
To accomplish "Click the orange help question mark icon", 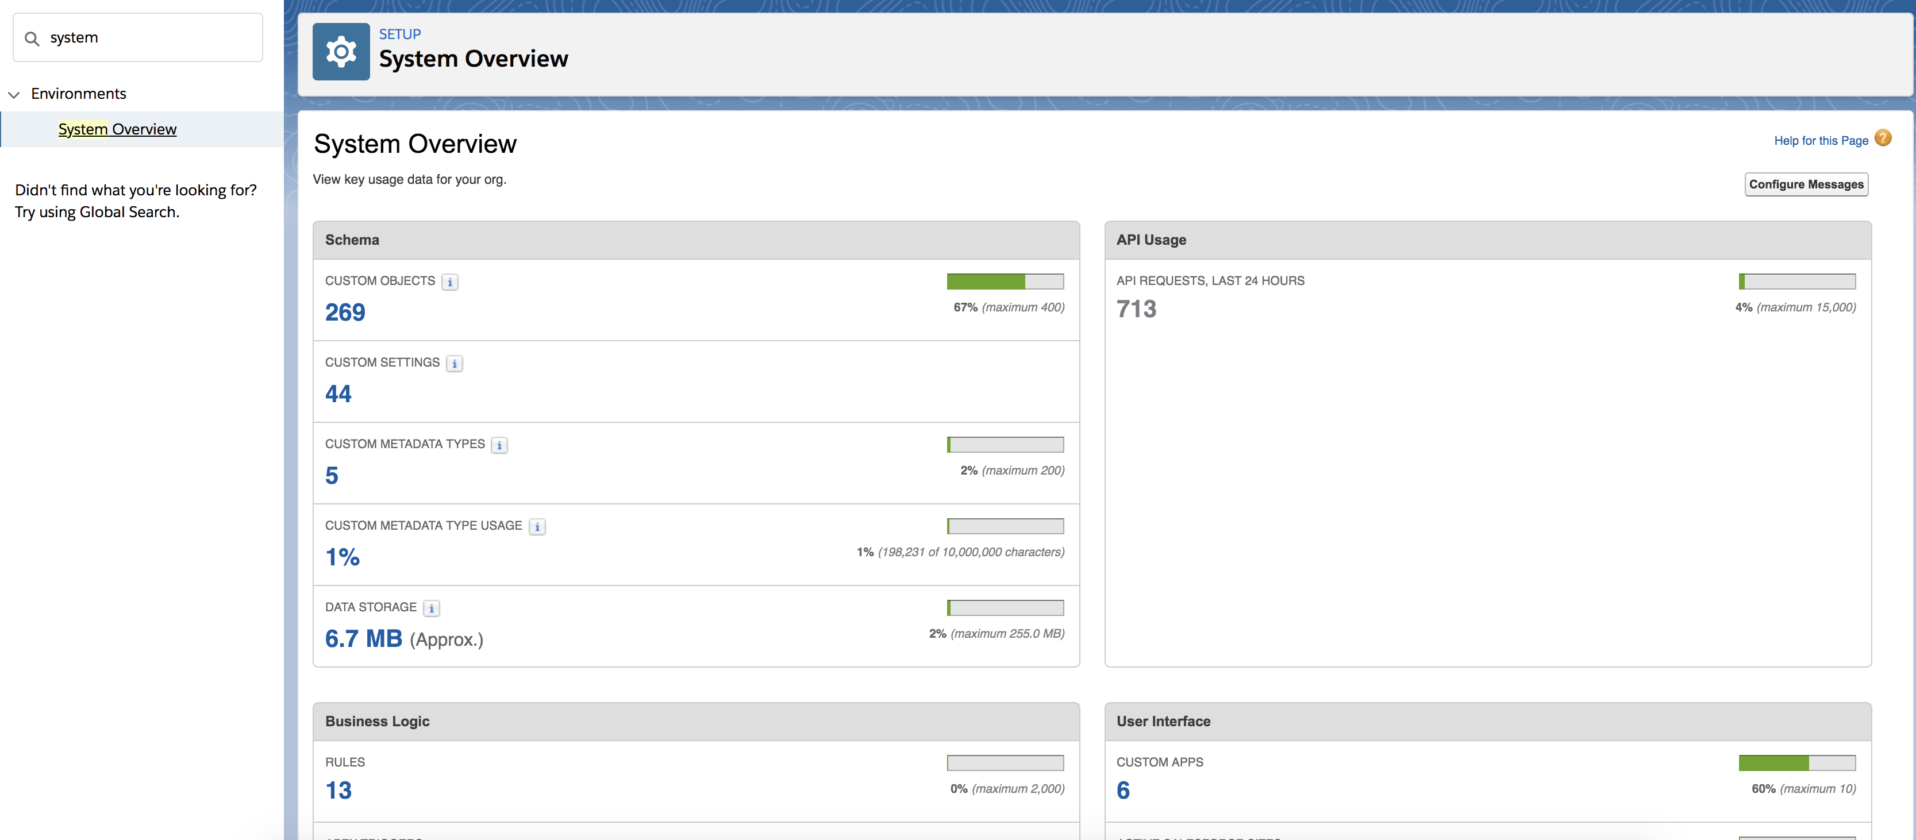I will click(x=1883, y=138).
